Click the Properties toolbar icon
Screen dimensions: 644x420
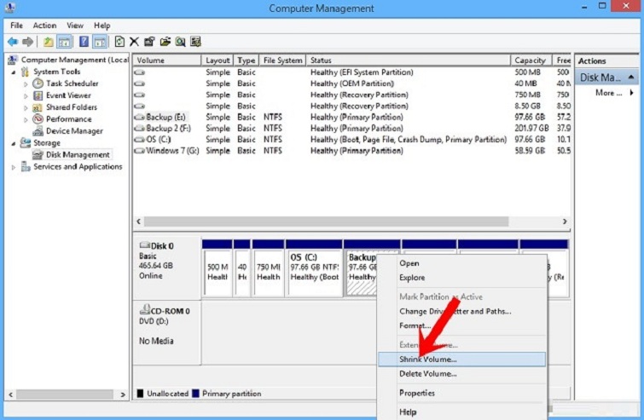click(148, 41)
